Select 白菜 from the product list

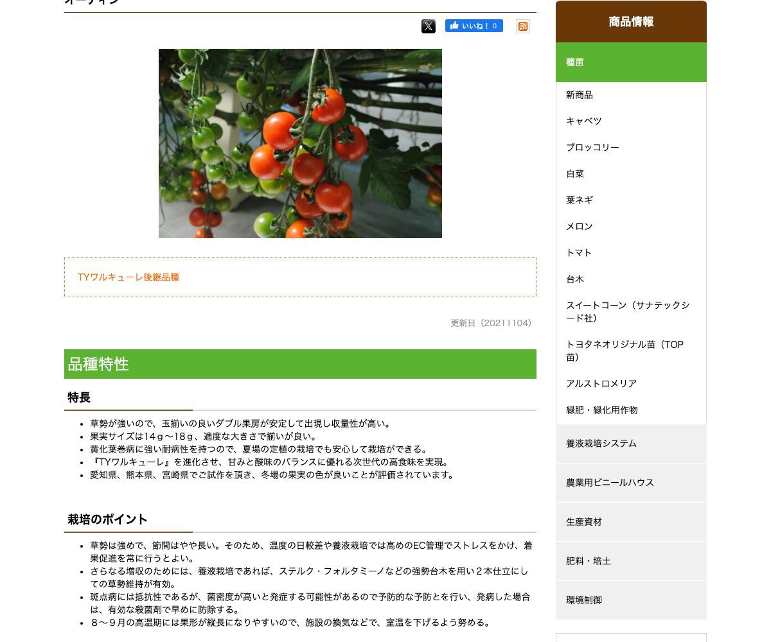click(x=575, y=174)
